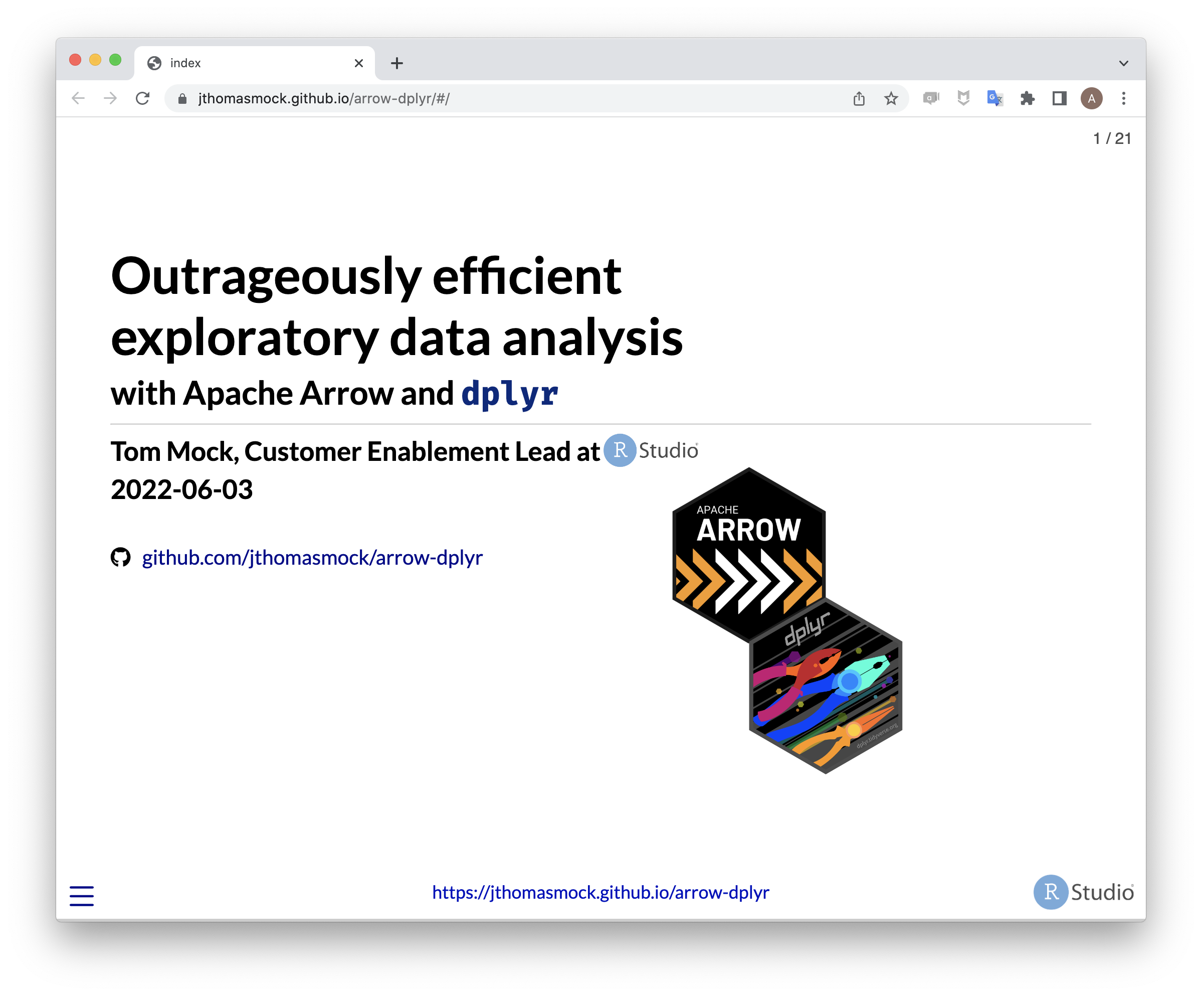The height and width of the screenshot is (996, 1202).
Task: Click the slide progress bar at bottom
Action: pos(600,920)
